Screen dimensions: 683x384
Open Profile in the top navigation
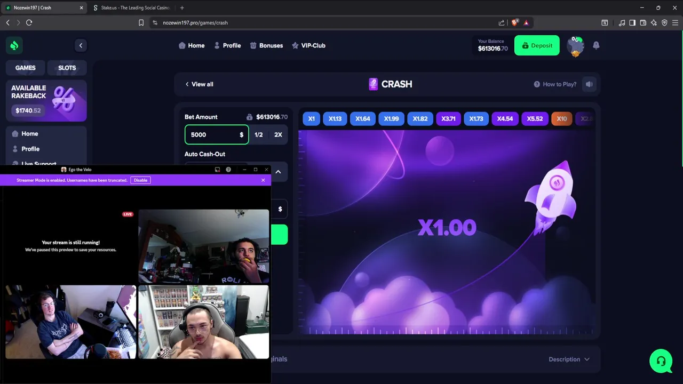pyautogui.click(x=227, y=45)
